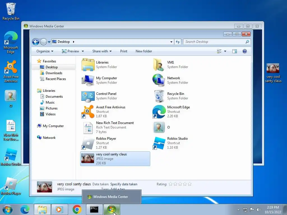This screenshot has height=215, width=287.
Task: Select Control Panel icon in file list
Action: tap(88, 96)
